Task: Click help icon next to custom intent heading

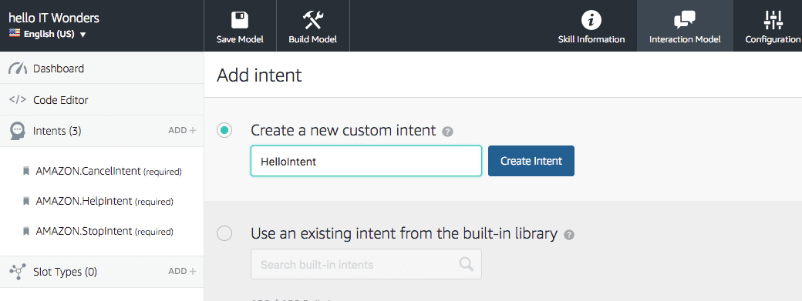Action: click(447, 132)
